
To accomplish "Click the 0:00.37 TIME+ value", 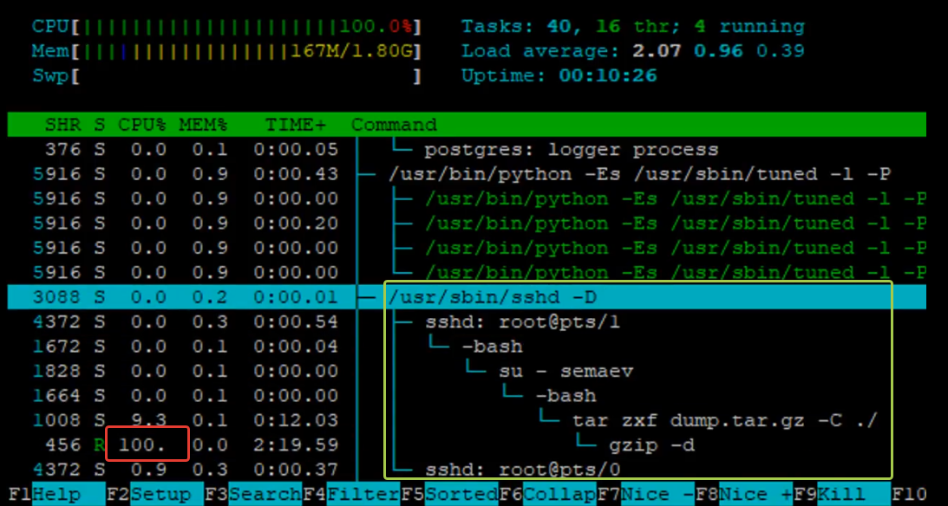I will (x=296, y=469).
